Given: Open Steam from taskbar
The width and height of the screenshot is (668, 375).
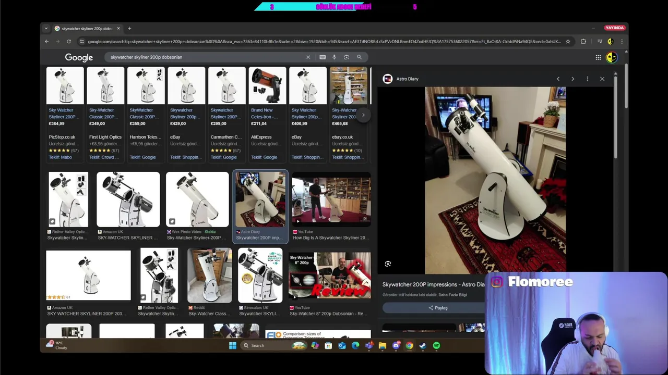Looking at the screenshot, I should pyautogui.click(x=423, y=345).
